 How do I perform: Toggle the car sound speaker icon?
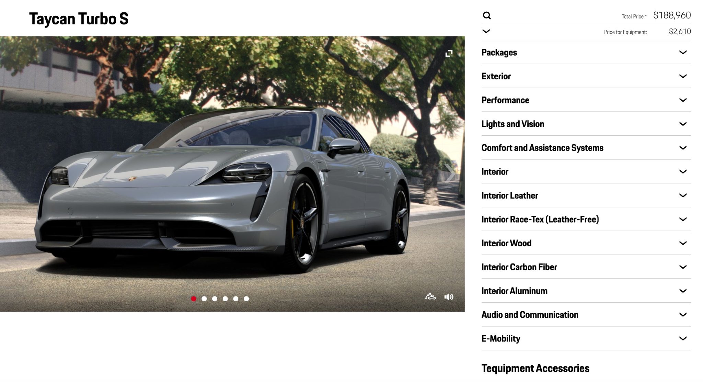click(449, 297)
